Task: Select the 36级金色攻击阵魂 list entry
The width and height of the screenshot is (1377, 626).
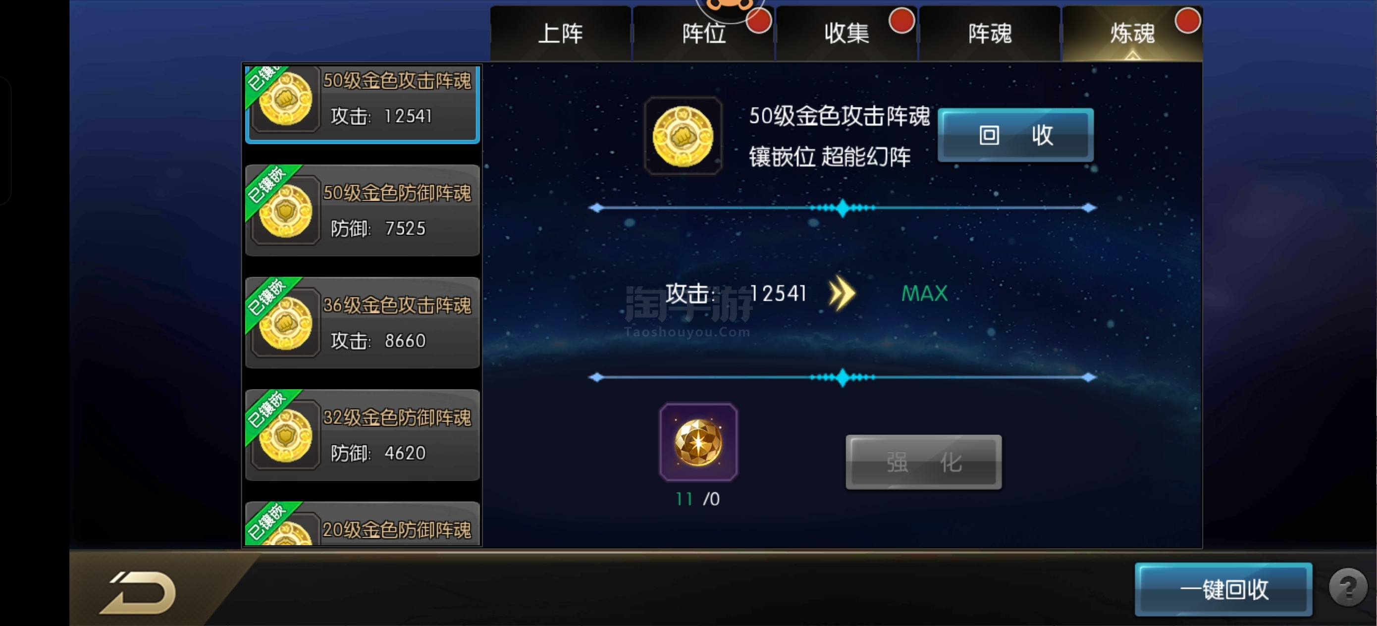Action: coord(363,323)
